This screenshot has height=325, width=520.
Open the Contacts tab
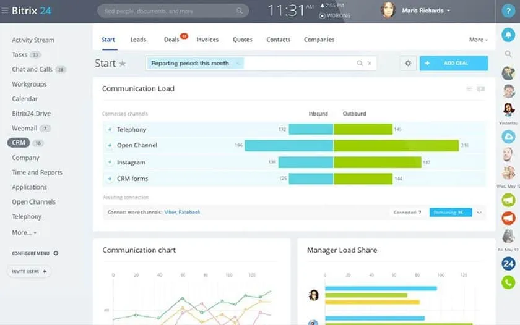tap(278, 40)
